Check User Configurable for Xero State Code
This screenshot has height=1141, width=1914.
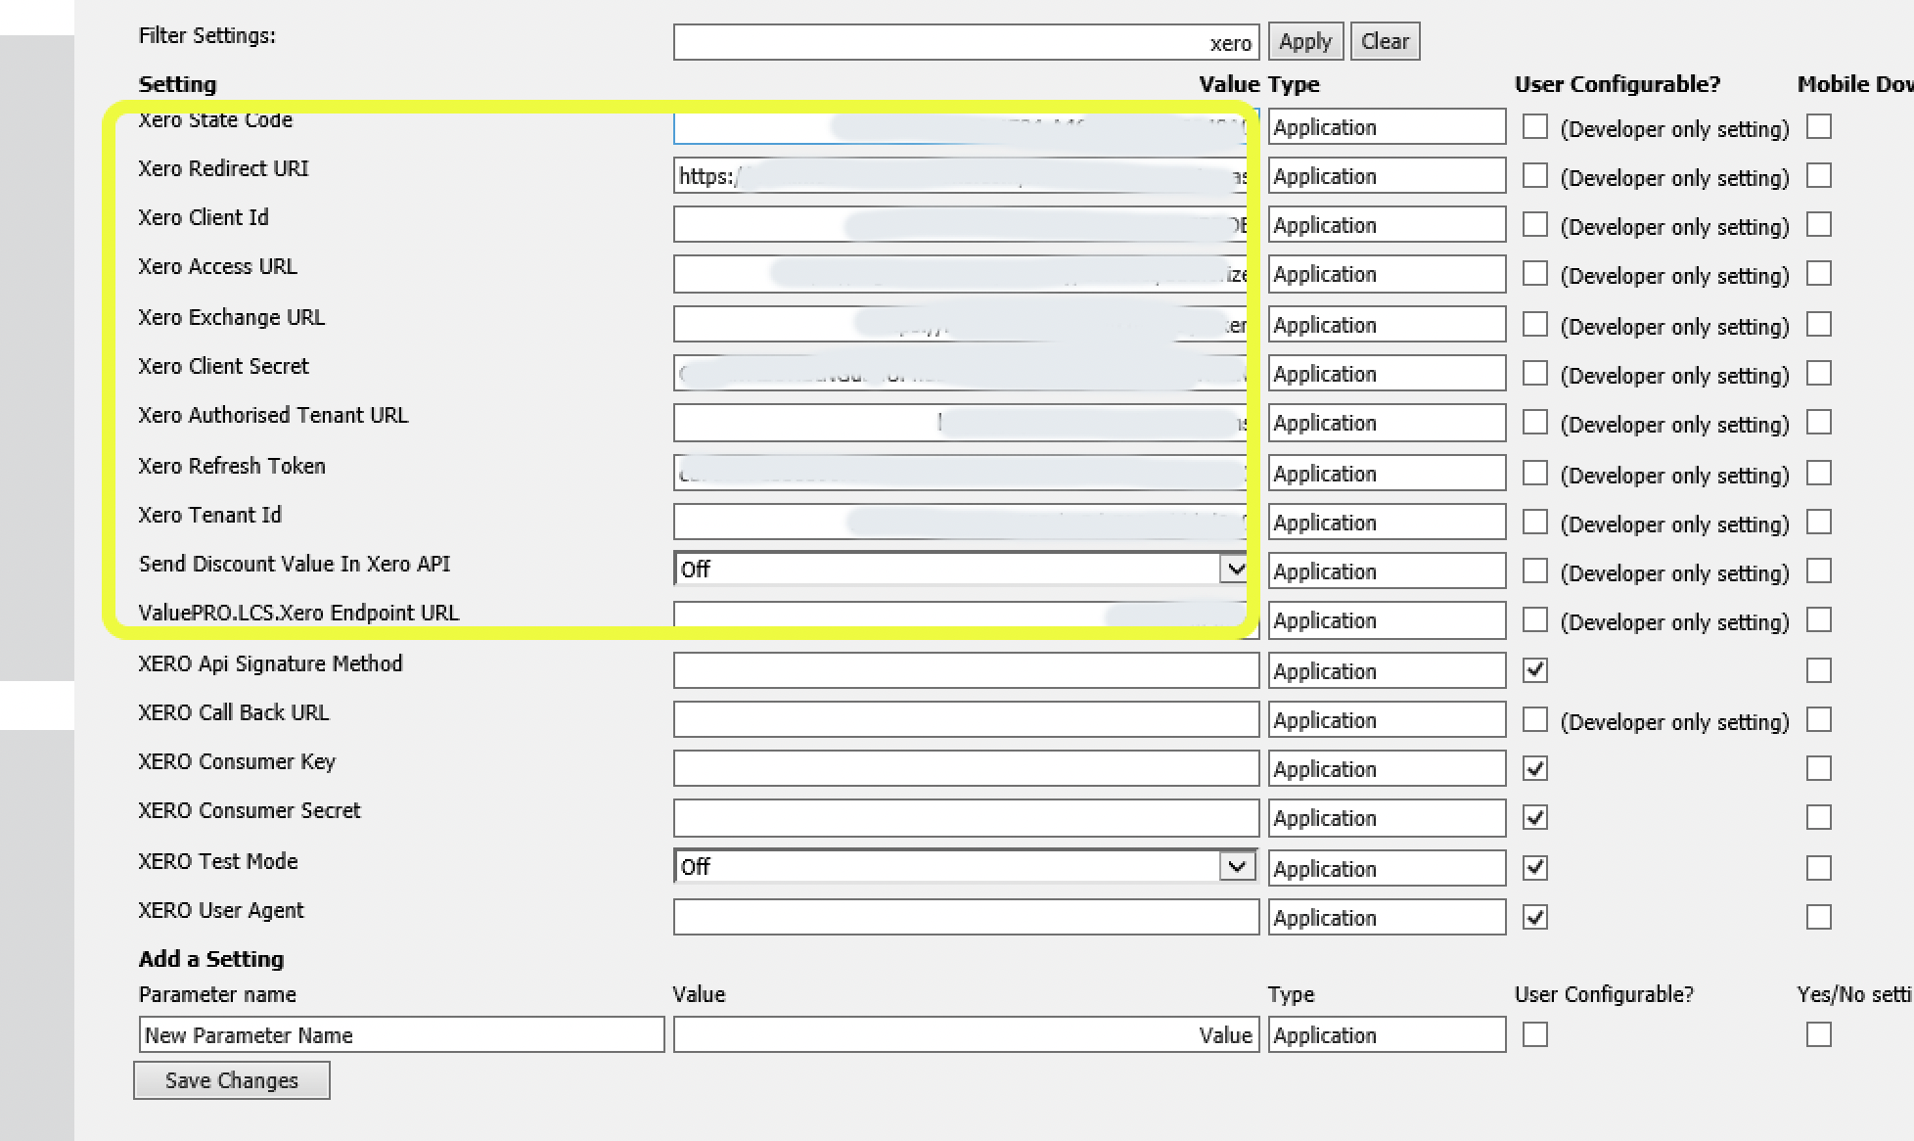(x=1535, y=126)
